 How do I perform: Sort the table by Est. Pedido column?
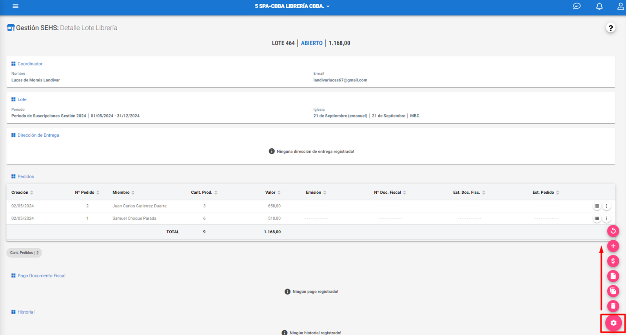pyautogui.click(x=546, y=193)
